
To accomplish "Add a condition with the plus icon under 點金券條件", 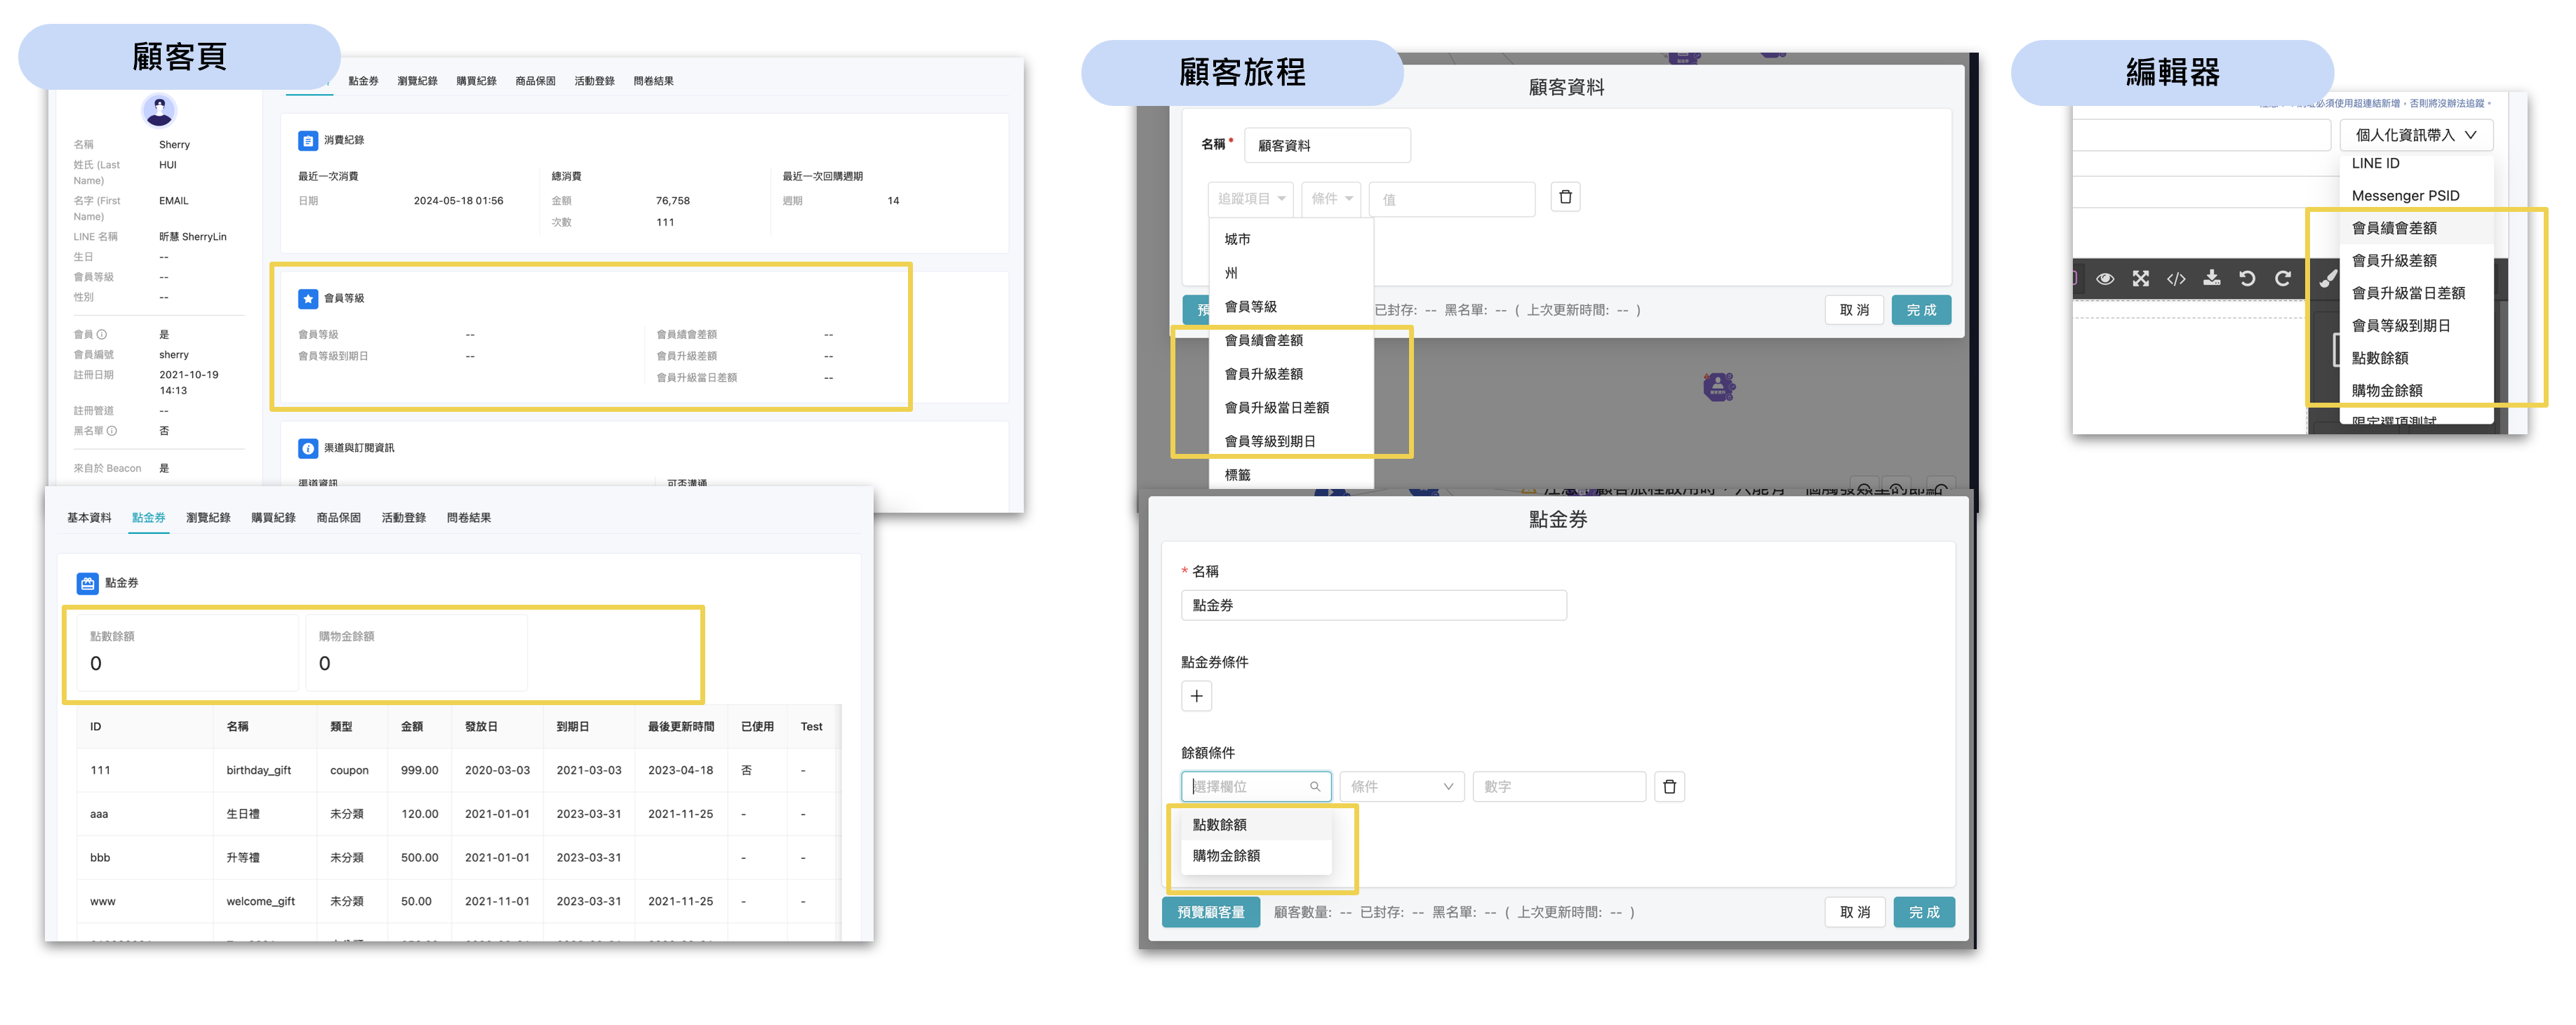I will coord(1196,695).
